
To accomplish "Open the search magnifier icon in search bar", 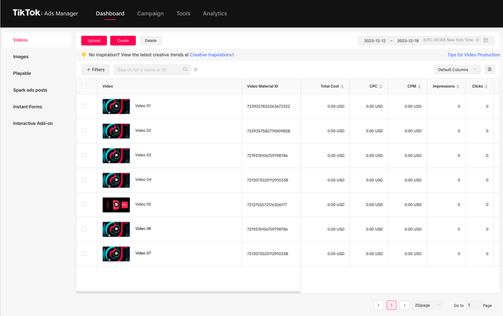I will (x=185, y=69).
